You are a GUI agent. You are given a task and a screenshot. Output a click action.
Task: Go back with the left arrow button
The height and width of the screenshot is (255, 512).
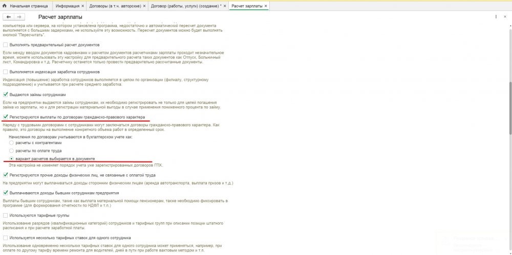(x=9, y=17)
